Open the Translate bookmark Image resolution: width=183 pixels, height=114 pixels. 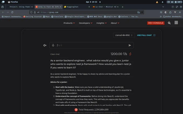[57, 17]
